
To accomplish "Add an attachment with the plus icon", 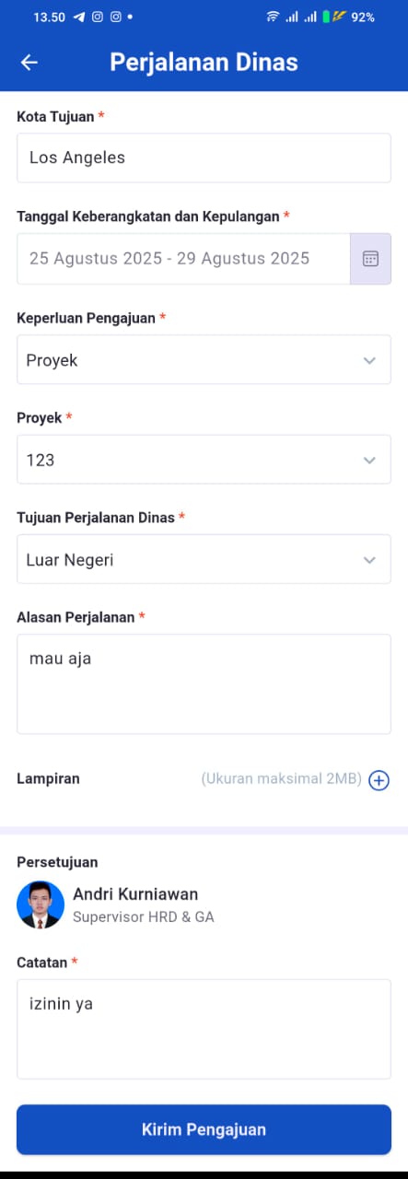I will coord(379,780).
